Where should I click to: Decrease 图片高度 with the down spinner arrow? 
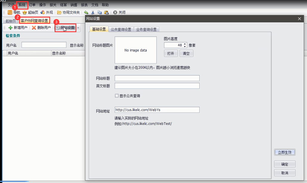pos(185,46)
